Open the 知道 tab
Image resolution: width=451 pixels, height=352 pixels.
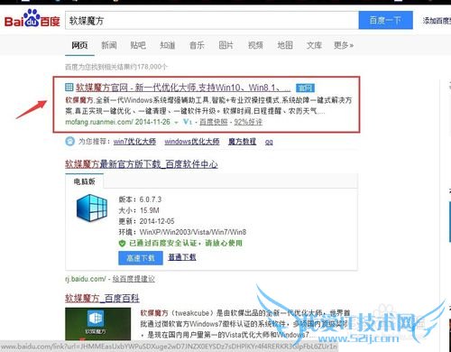pyautogui.click(x=168, y=45)
